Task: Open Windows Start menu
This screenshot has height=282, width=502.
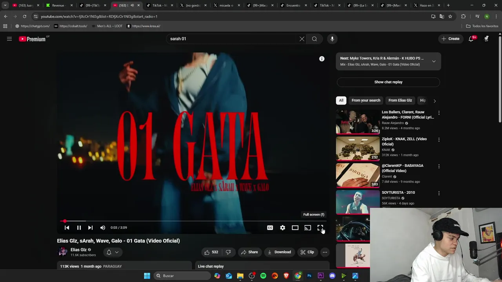Action: pyautogui.click(x=147, y=276)
